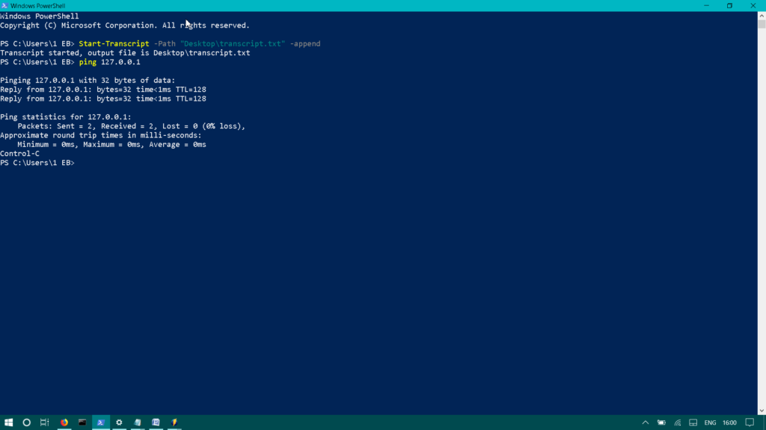Expand hidden system tray icons
The image size is (766, 430).
click(645, 422)
